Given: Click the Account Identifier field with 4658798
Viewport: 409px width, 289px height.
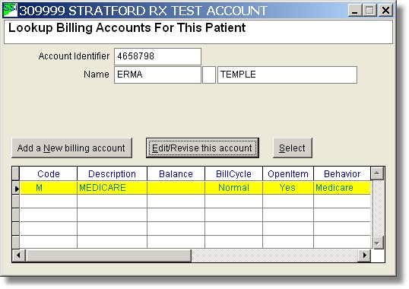Looking at the screenshot, I should tap(157, 56).
